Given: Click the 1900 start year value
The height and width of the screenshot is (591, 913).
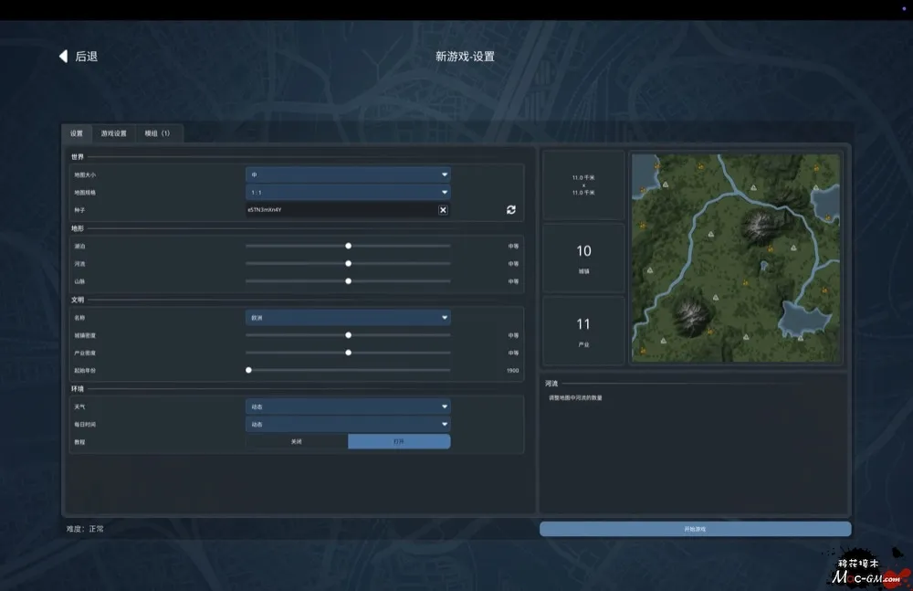Looking at the screenshot, I should click(x=512, y=371).
